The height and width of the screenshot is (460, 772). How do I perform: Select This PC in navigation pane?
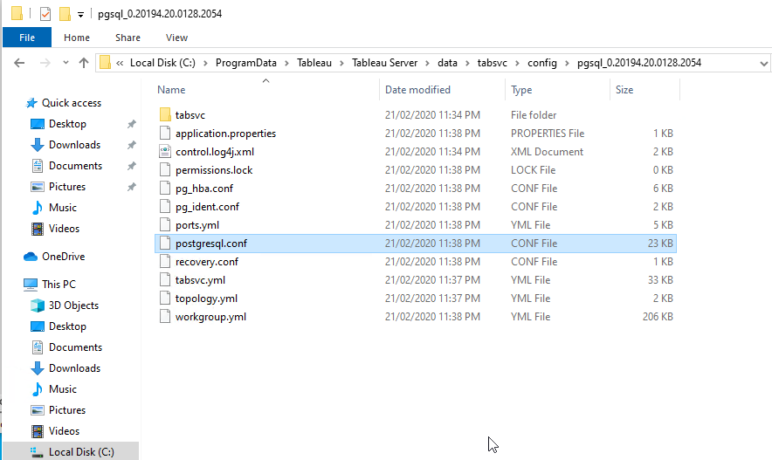(59, 285)
